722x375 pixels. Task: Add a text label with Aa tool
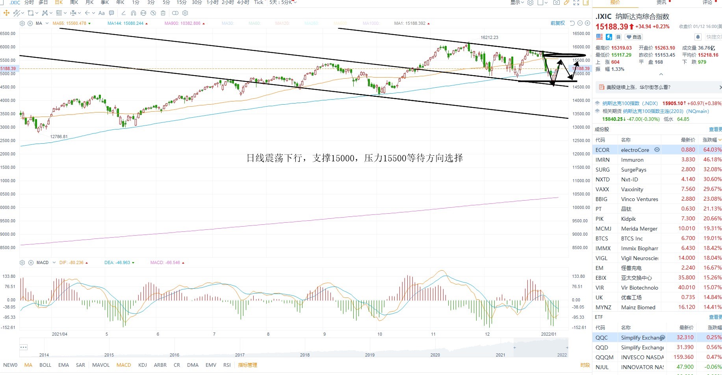102,13
